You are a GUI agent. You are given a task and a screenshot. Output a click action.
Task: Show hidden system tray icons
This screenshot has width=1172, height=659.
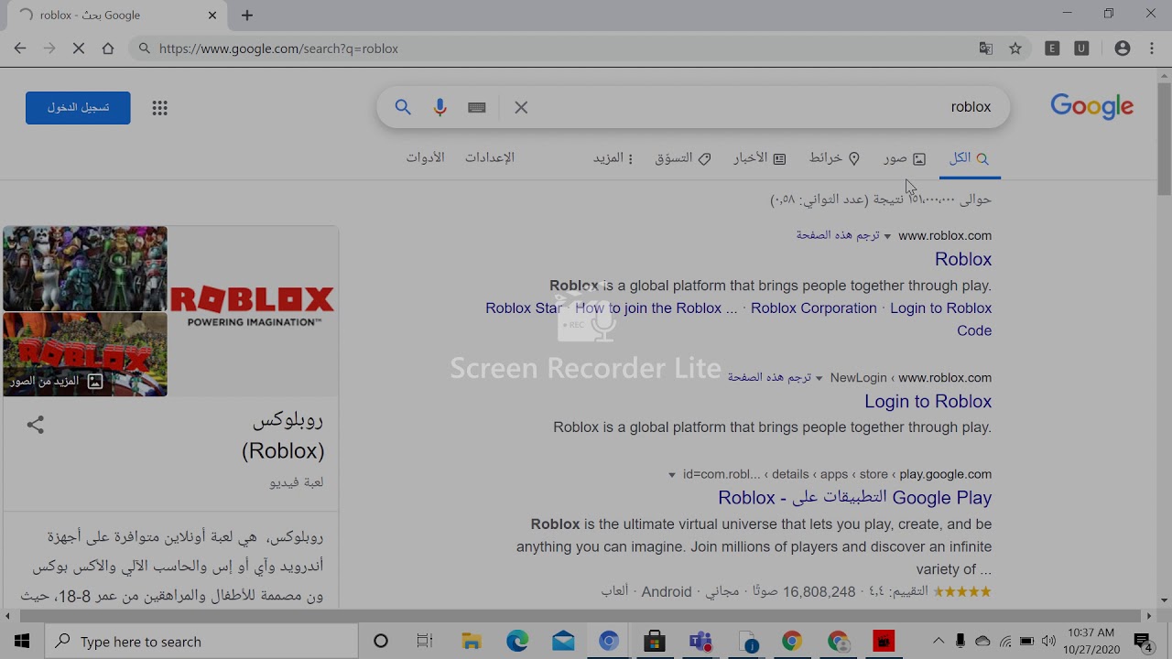(x=939, y=641)
